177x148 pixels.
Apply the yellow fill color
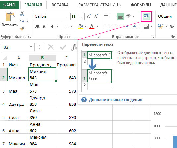[80, 27]
